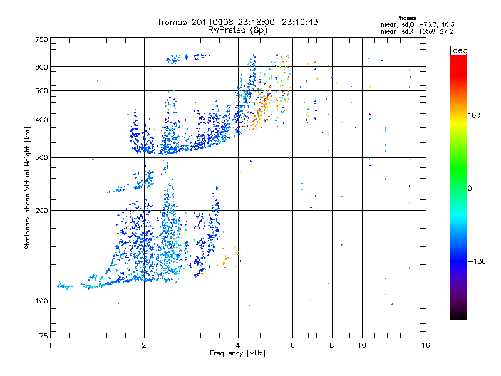
Task: Click the phase colorbar gradient
Action: tap(458, 187)
